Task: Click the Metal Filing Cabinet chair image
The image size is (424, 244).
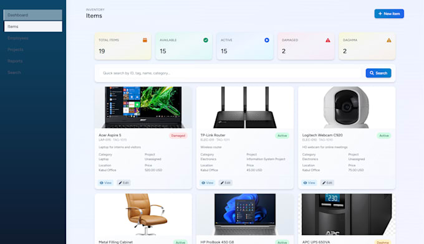Action: [x=143, y=214]
